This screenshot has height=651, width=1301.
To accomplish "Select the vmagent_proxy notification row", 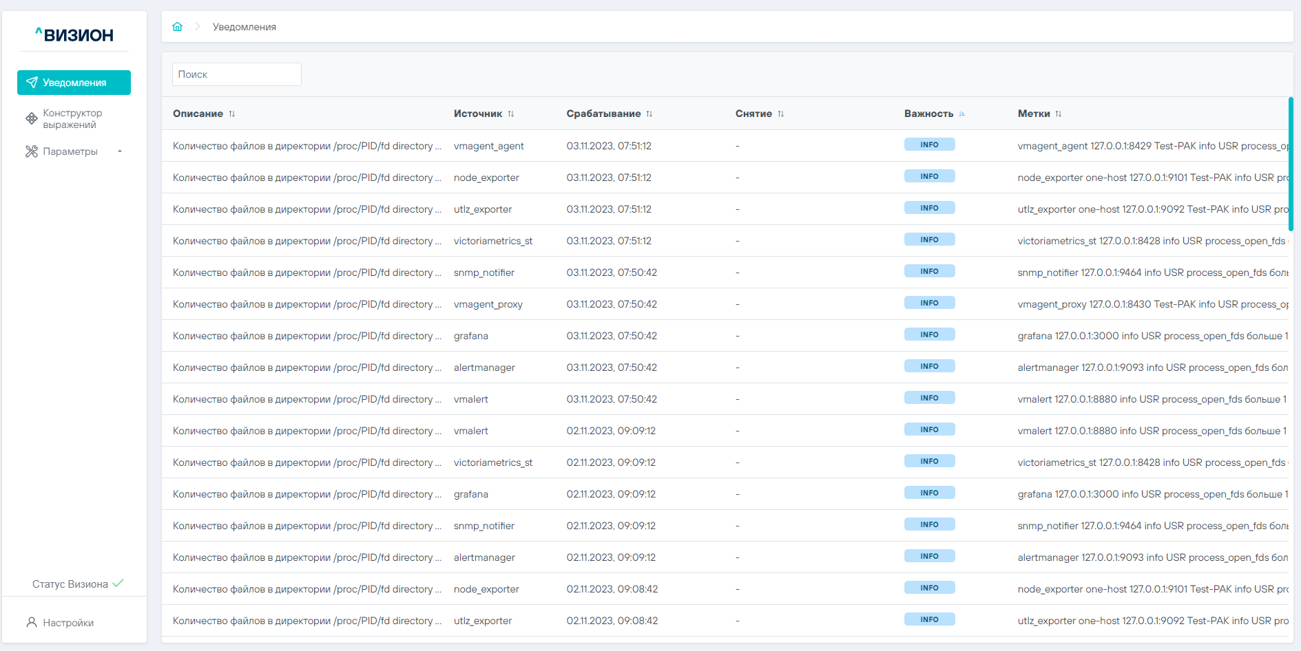I will [x=488, y=304].
